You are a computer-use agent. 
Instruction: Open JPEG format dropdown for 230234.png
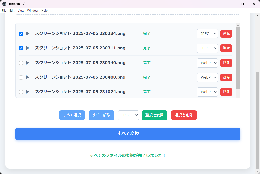coord(207,34)
